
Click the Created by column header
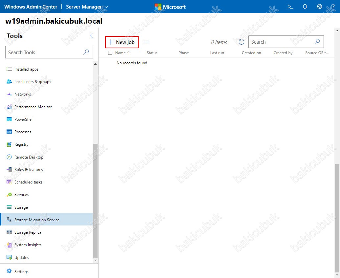click(x=283, y=53)
